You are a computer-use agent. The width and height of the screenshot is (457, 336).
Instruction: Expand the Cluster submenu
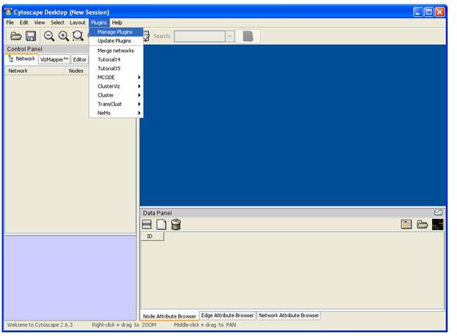point(116,95)
